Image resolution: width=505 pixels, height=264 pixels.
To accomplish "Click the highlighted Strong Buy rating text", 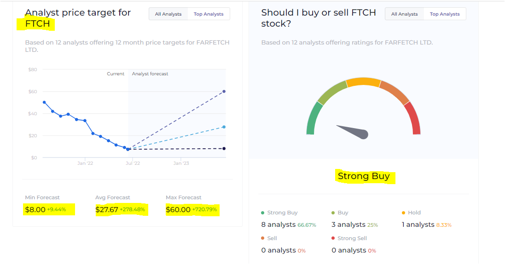I will pyautogui.click(x=364, y=176).
